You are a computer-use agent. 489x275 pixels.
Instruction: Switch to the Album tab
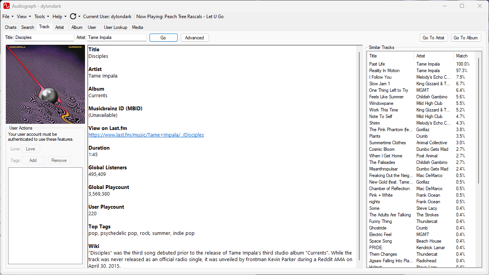click(x=76, y=27)
